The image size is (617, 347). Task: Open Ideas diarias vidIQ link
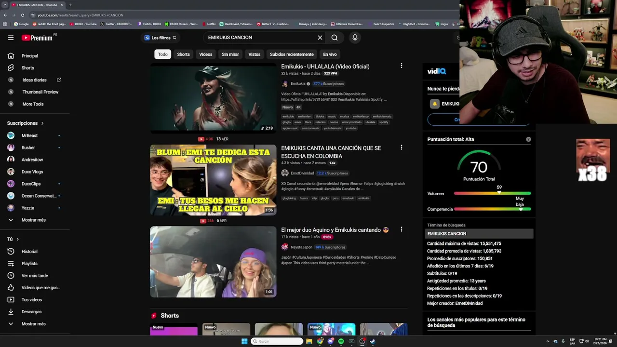tap(35, 80)
